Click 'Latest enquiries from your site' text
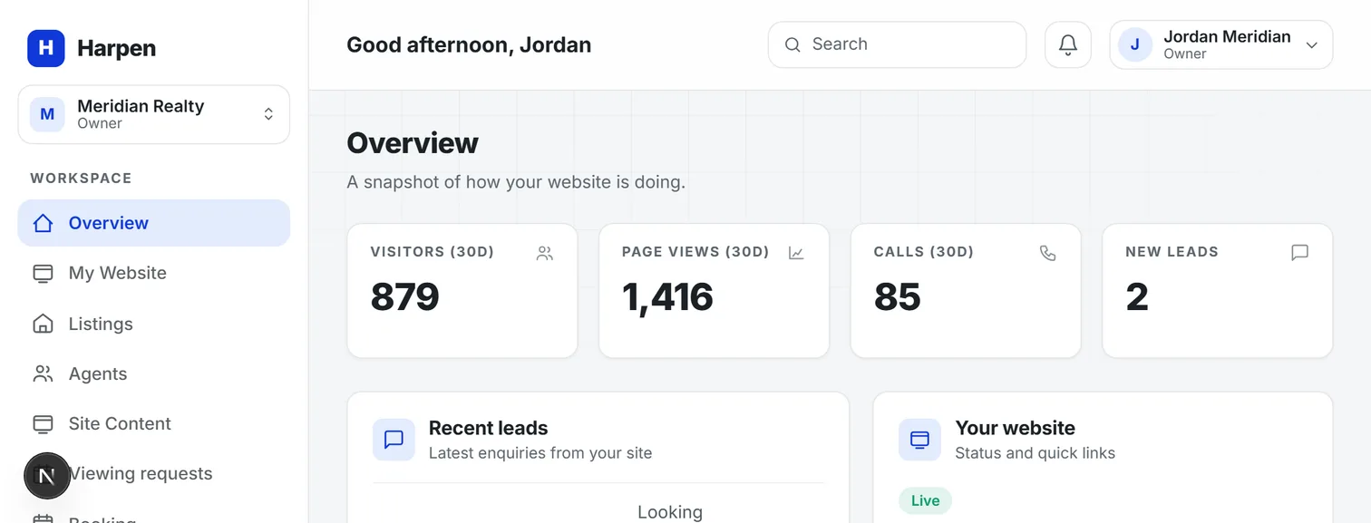Screen dimensions: 1371x523 click(540, 453)
